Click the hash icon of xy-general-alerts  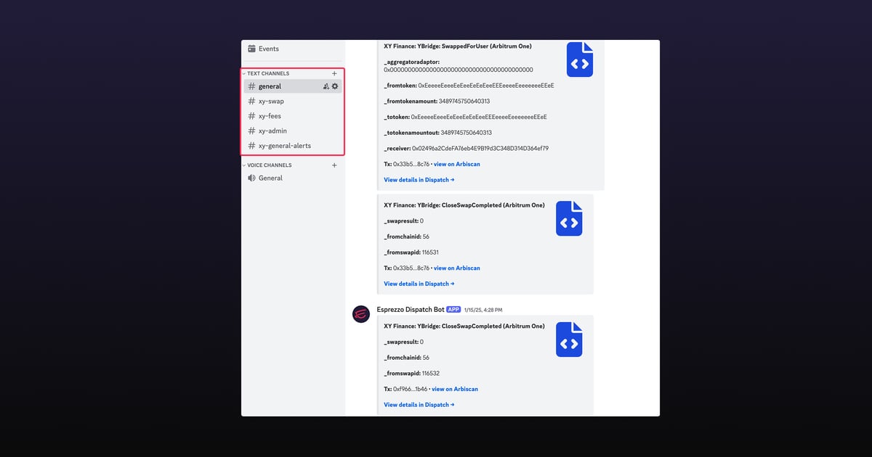[x=251, y=146]
